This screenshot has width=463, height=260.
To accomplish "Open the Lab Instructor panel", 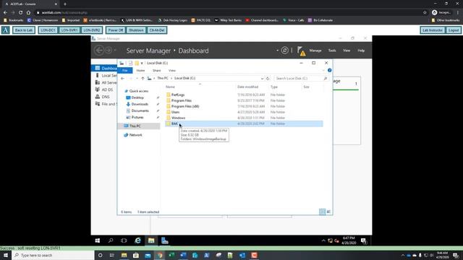I will tap(433, 30).
